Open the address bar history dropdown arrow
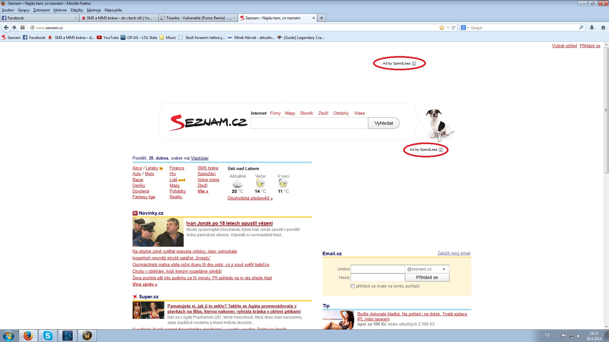The width and height of the screenshot is (609, 342). click(448, 28)
